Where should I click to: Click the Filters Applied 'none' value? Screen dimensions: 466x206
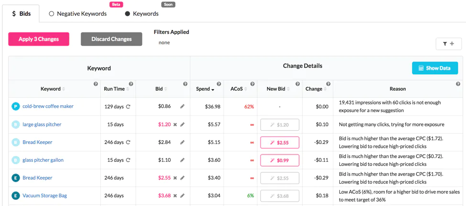(x=164, y=43)
